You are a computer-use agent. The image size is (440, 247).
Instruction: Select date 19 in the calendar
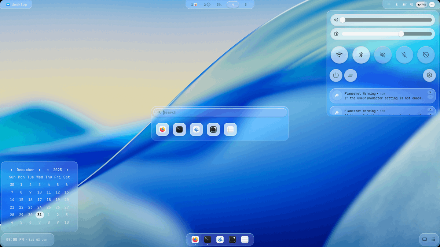coord(58,200)
